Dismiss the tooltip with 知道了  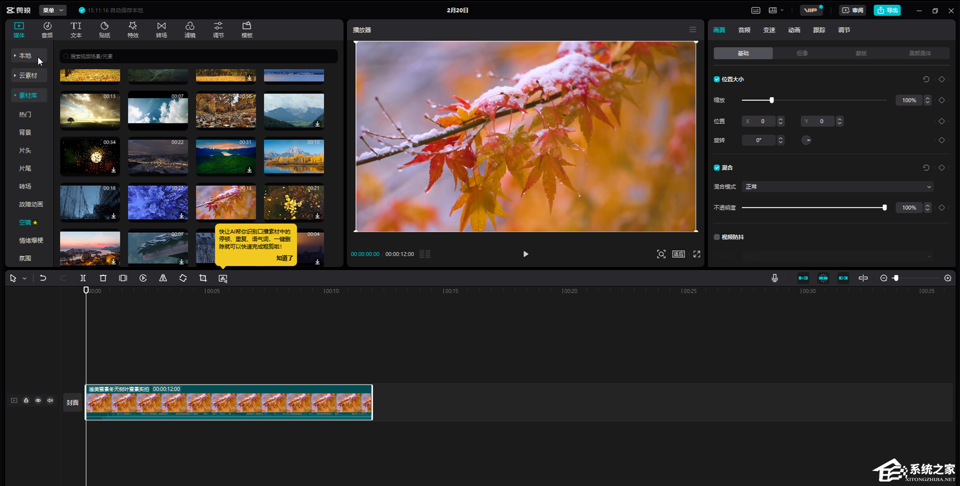[284, 258]
